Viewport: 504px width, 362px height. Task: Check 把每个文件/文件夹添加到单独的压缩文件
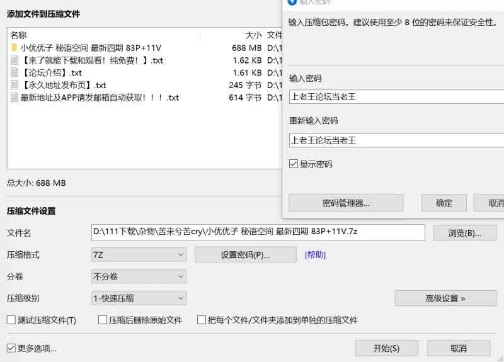(x=202, y=320)
